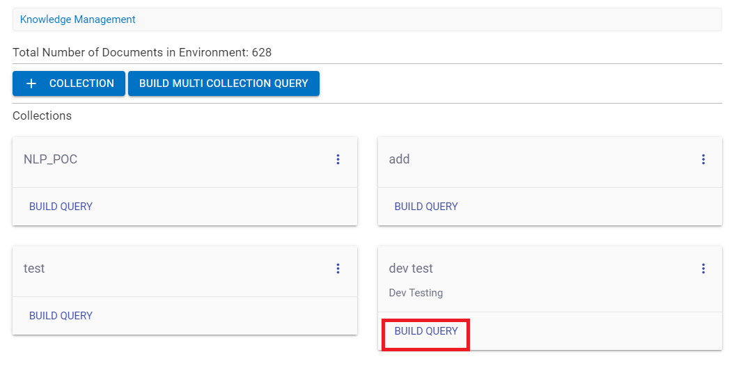Open the three-dot menu for the add collection
The width and height of the screenshot is (729, 368).
(703, 159)
